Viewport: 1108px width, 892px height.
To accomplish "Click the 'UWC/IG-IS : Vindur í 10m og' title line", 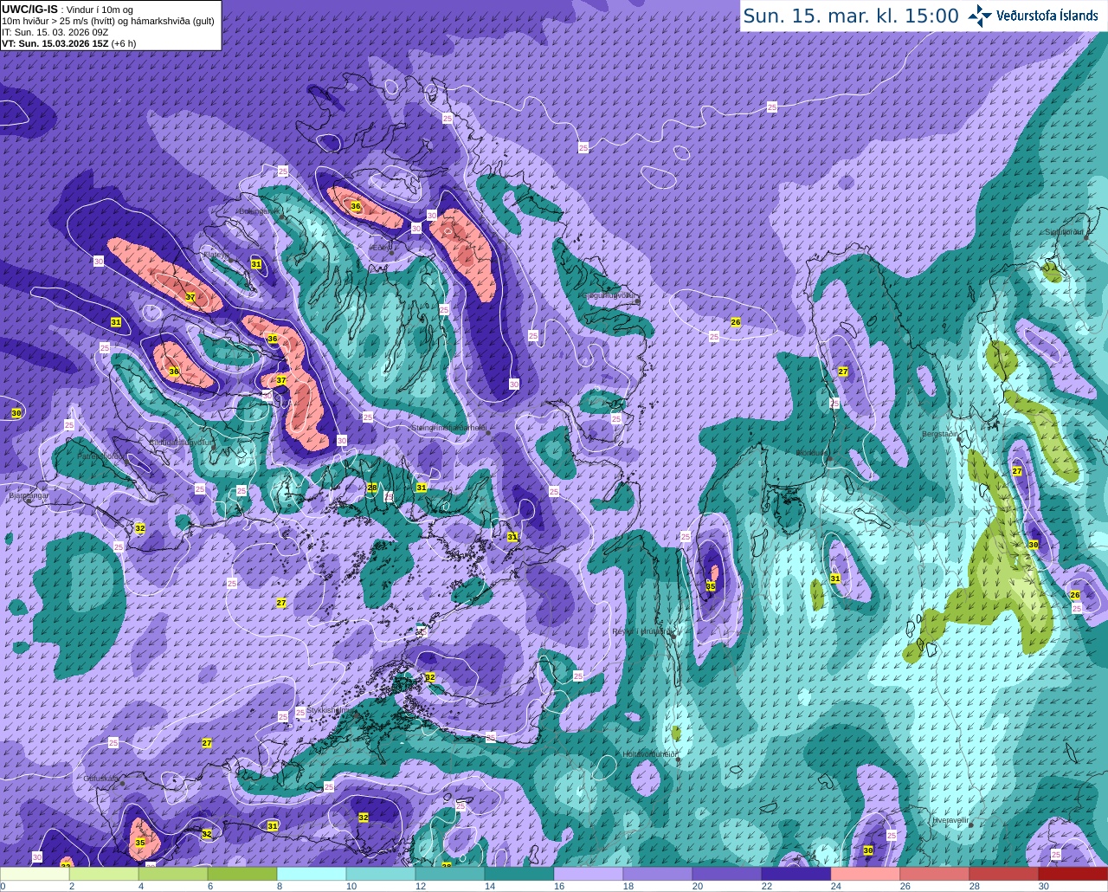I will (67, 10).
